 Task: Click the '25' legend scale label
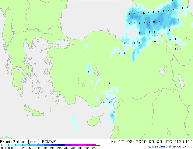pyautogui.click(x=59, y=148)
